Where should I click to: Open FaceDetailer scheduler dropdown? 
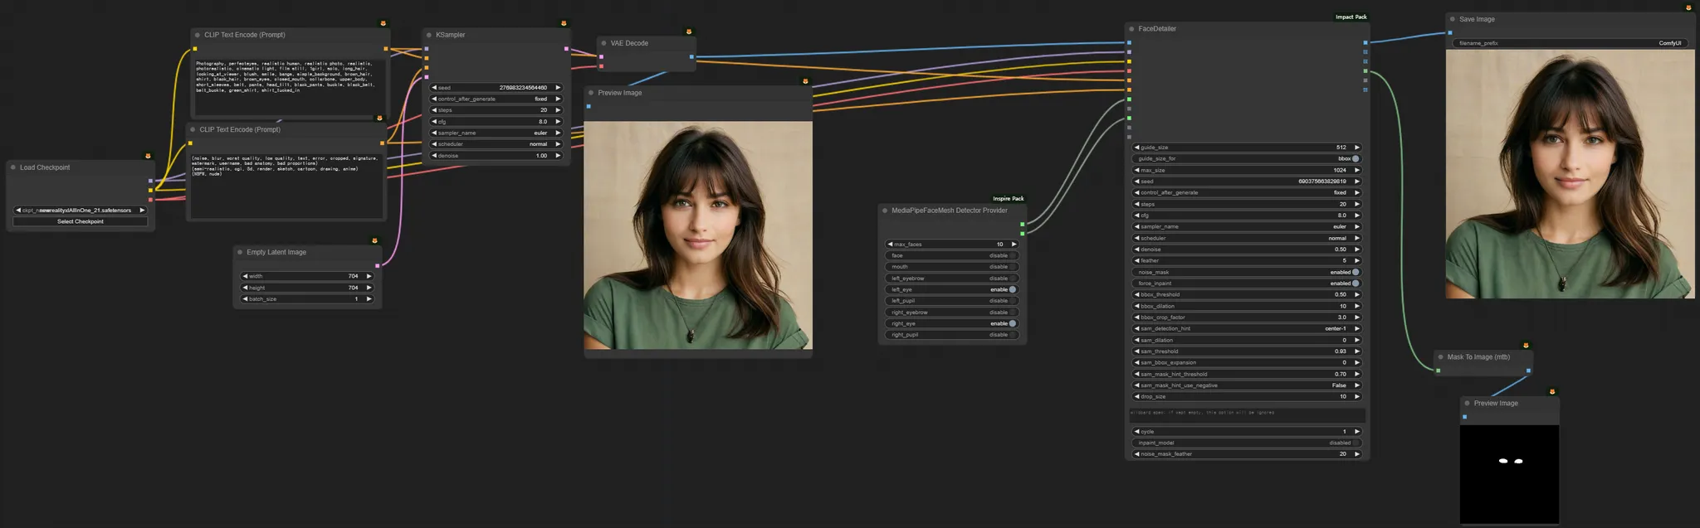coord(1247,238)
